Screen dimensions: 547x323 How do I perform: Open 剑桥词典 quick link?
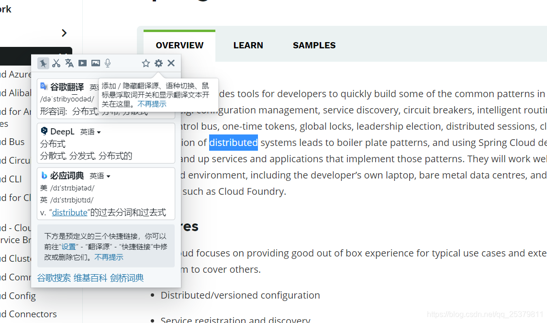(127, 278)
